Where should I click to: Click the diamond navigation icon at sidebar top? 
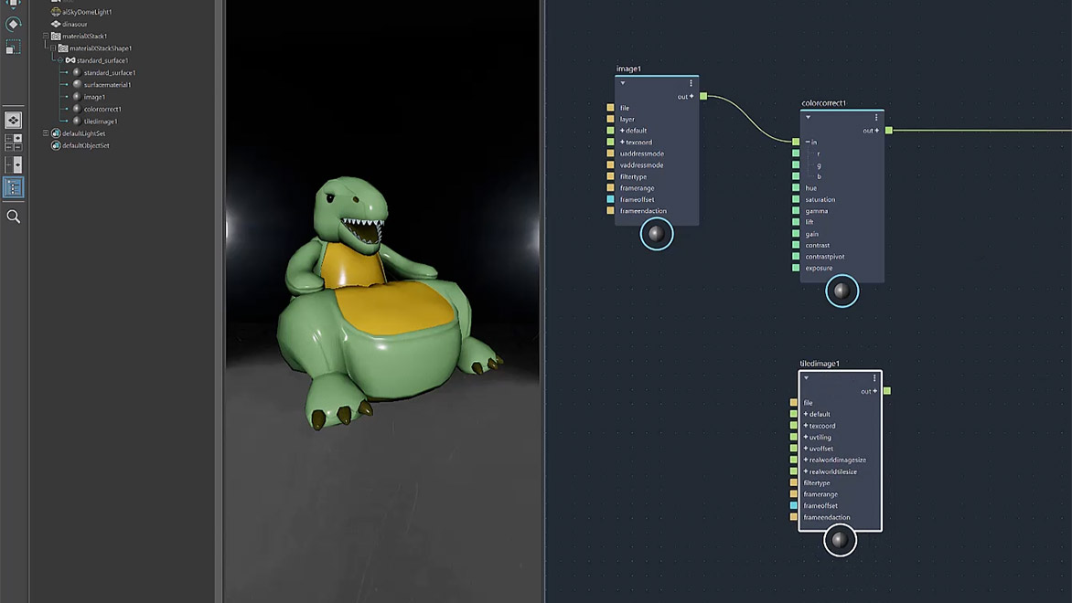[x=13, y=24]
